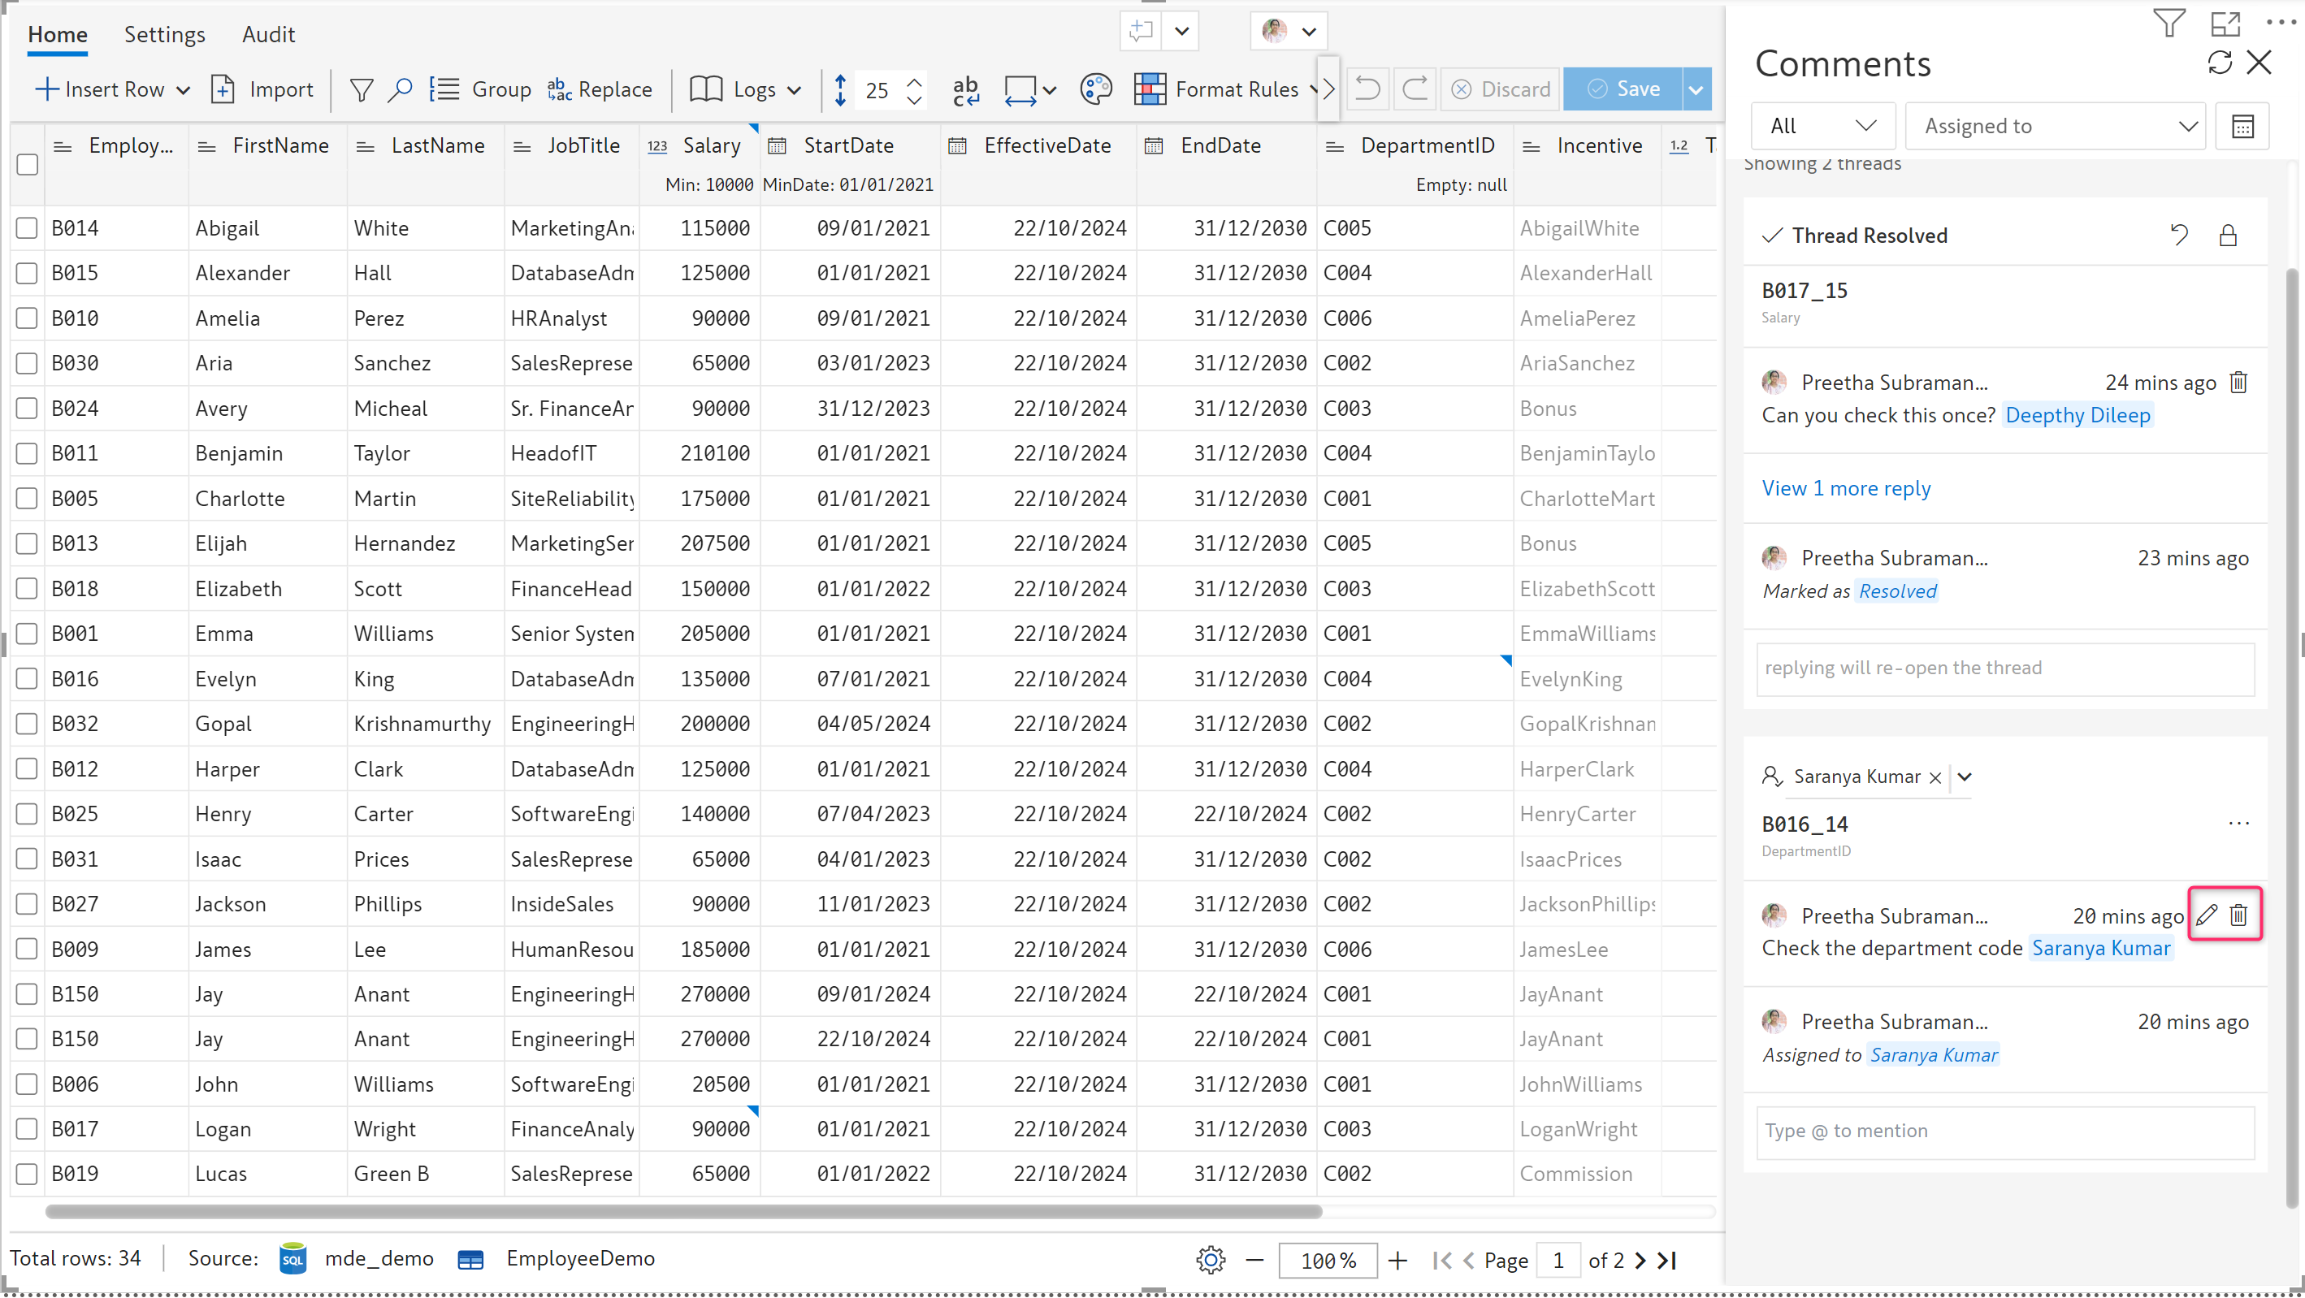Click the filter funnel icon in toolbar
Screen dimensions: 2305x1298
(x=361, y=89)
